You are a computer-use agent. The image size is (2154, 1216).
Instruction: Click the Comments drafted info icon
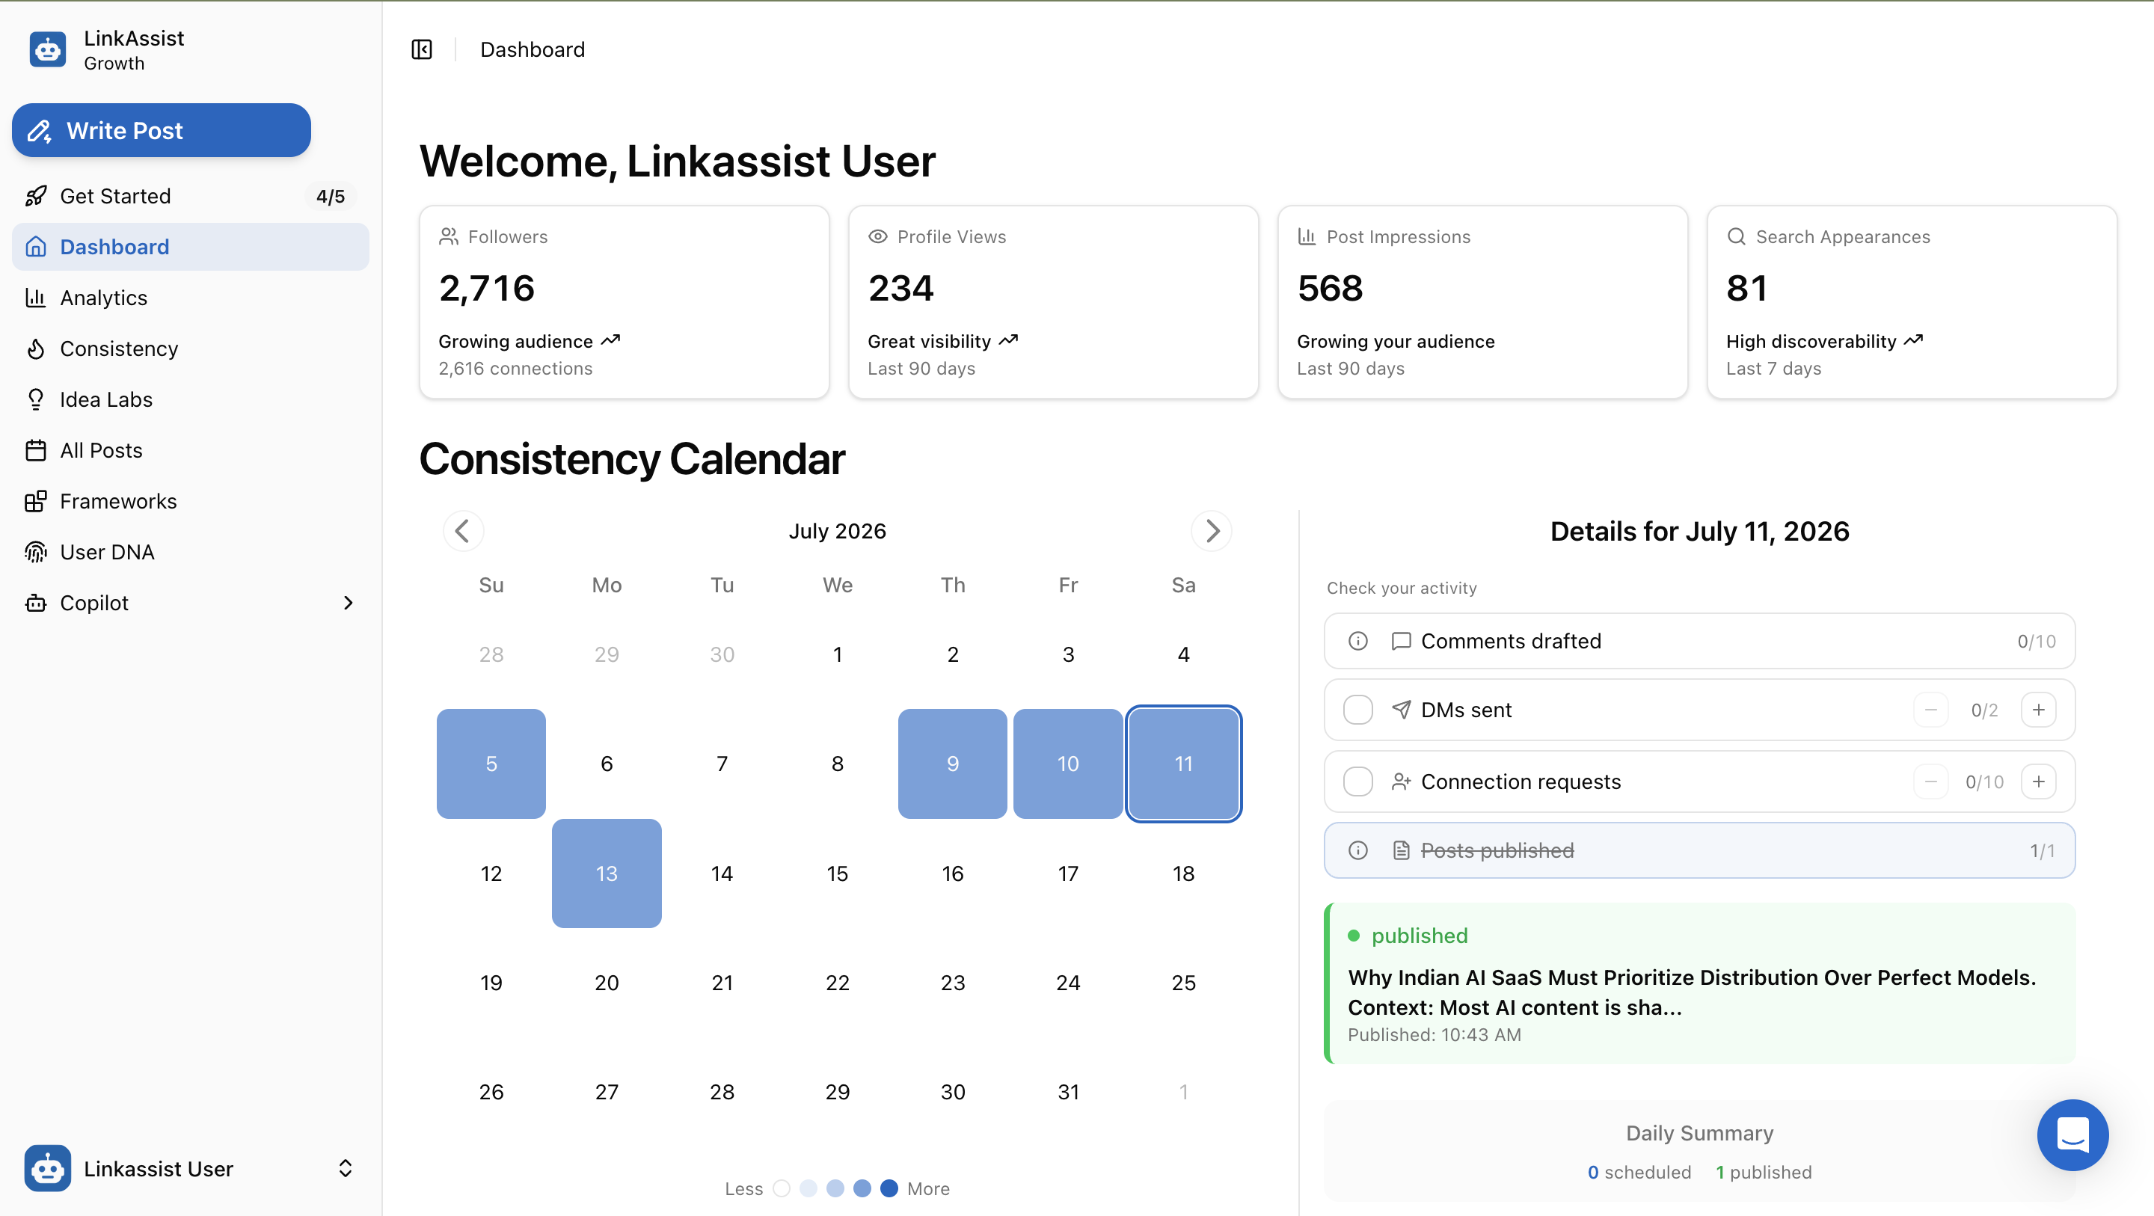tap(1358, 641)
